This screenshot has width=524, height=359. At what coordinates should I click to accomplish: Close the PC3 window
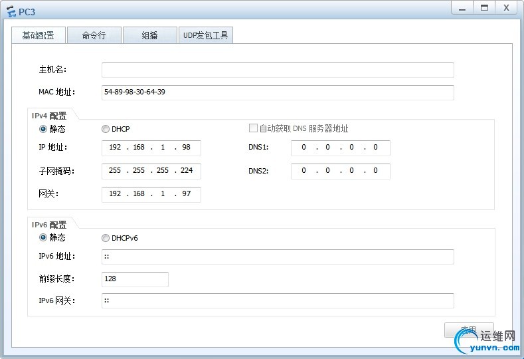[x=507, y=8]
